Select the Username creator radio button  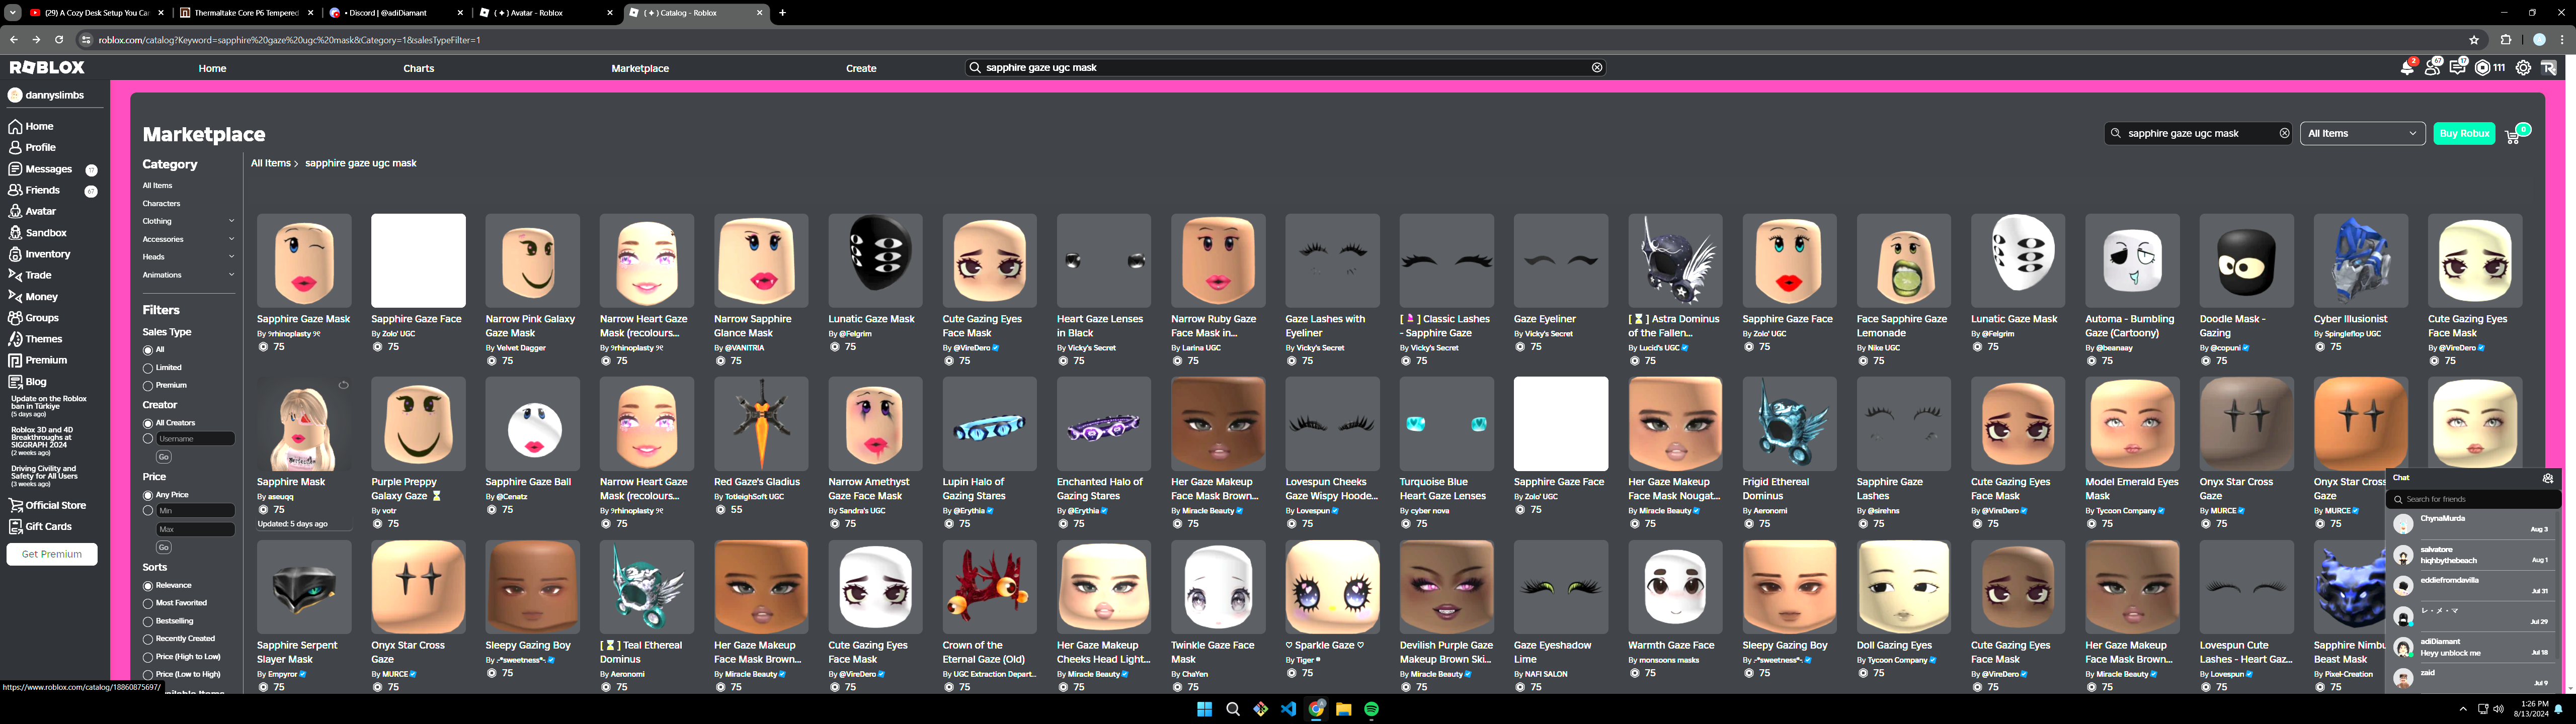click(x=148, y=439)
